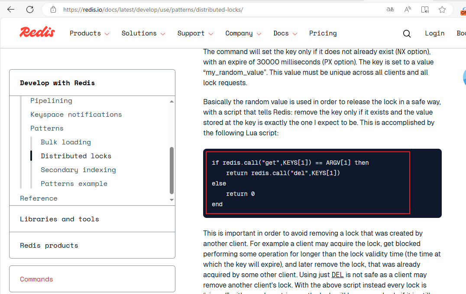The height and width of the screenshot is (294, 466).
Task: Click the sidebar scroll down arrow
Action: (172, 200)
